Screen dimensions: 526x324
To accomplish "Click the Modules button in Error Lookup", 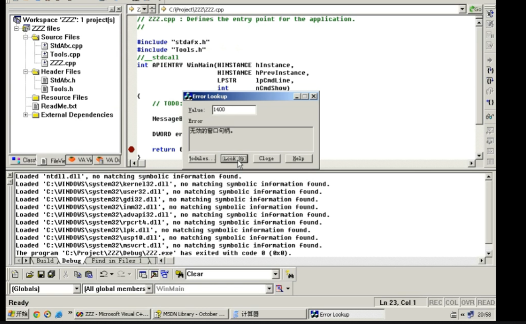I will tap(202, 159).
